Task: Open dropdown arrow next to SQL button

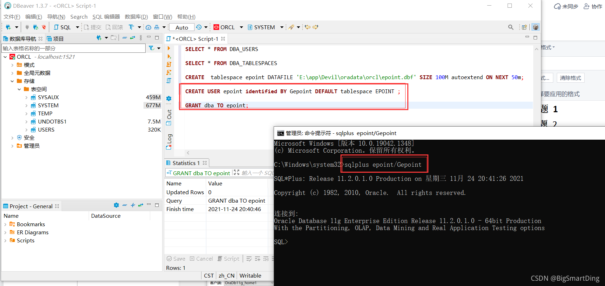Action: click(77, 27)
